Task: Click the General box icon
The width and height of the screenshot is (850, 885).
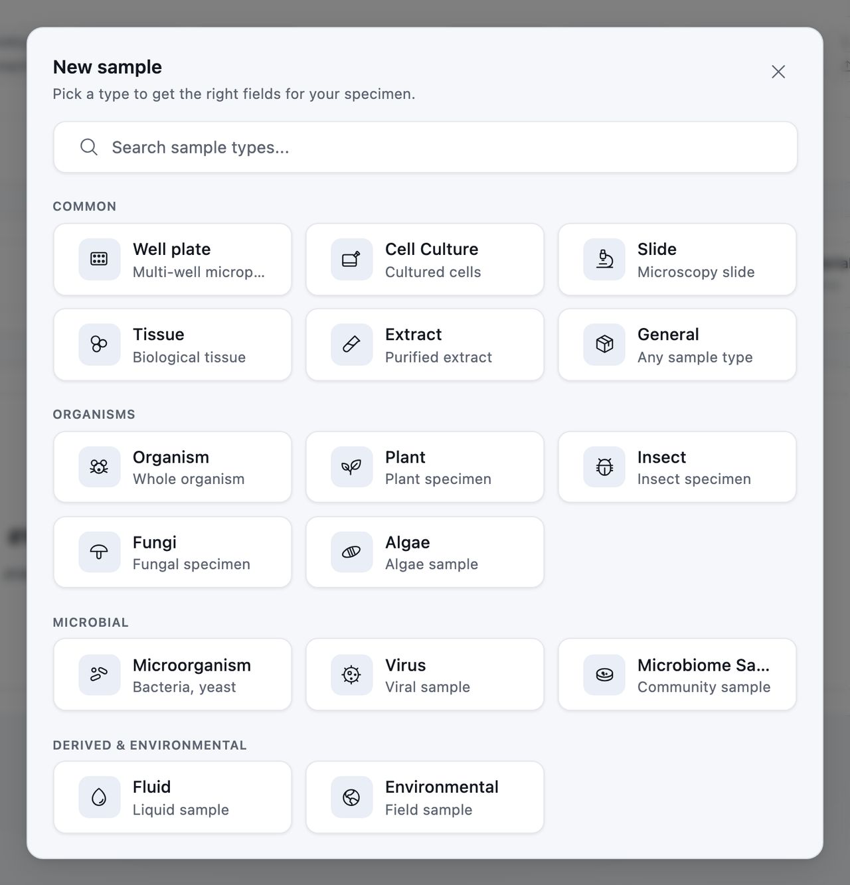Action: click(x=604, y=345)
